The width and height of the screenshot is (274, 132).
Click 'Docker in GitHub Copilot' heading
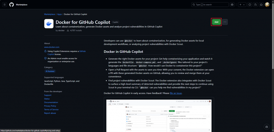[123, 52]
